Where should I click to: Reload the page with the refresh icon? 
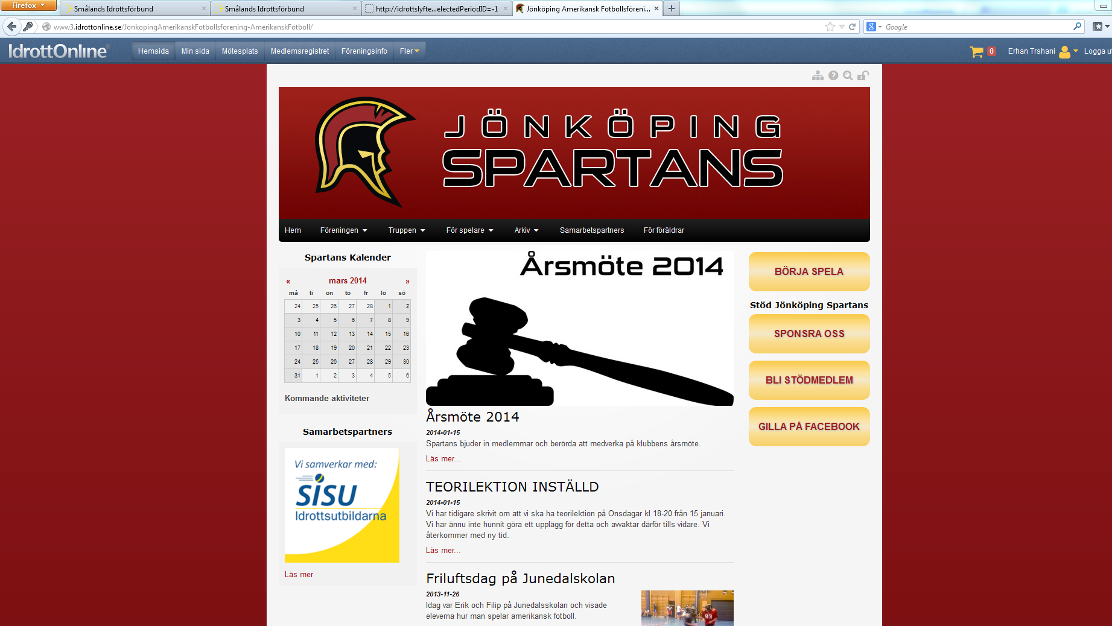coord(853,27)
